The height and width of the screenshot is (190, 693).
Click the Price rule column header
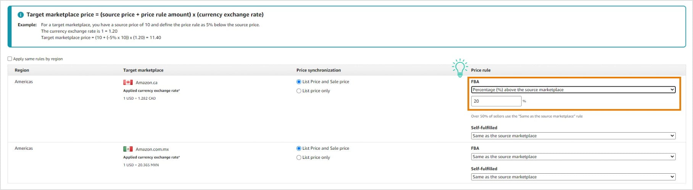pos(481,70)
